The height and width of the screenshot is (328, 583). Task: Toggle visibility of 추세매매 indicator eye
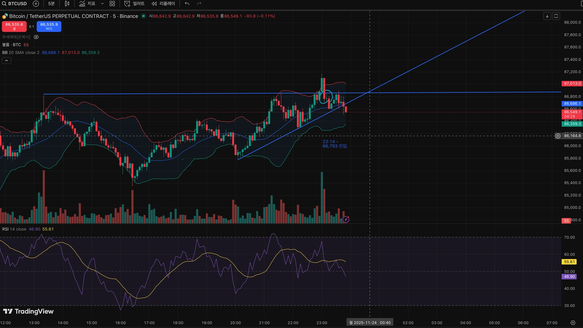tap(36, 37)
